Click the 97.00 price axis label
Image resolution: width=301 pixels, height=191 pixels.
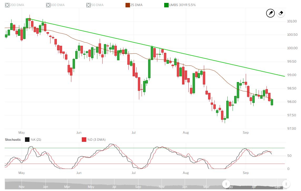pos(292,129)
